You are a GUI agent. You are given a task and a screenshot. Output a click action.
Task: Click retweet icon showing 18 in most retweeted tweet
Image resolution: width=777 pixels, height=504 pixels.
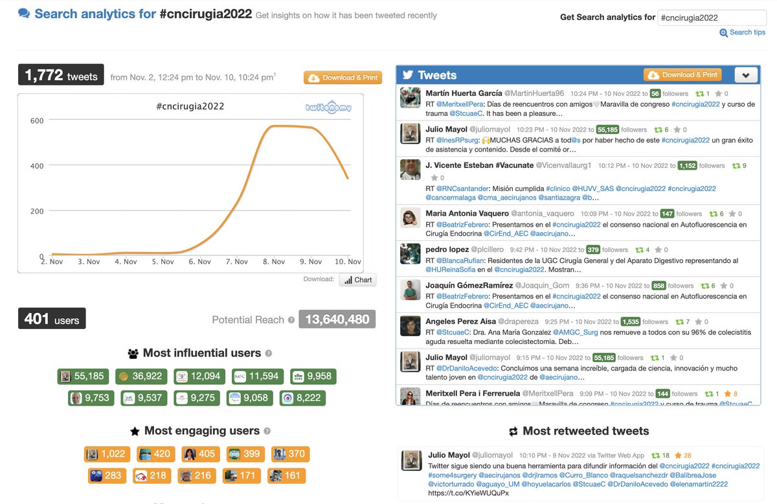[656, 455]
